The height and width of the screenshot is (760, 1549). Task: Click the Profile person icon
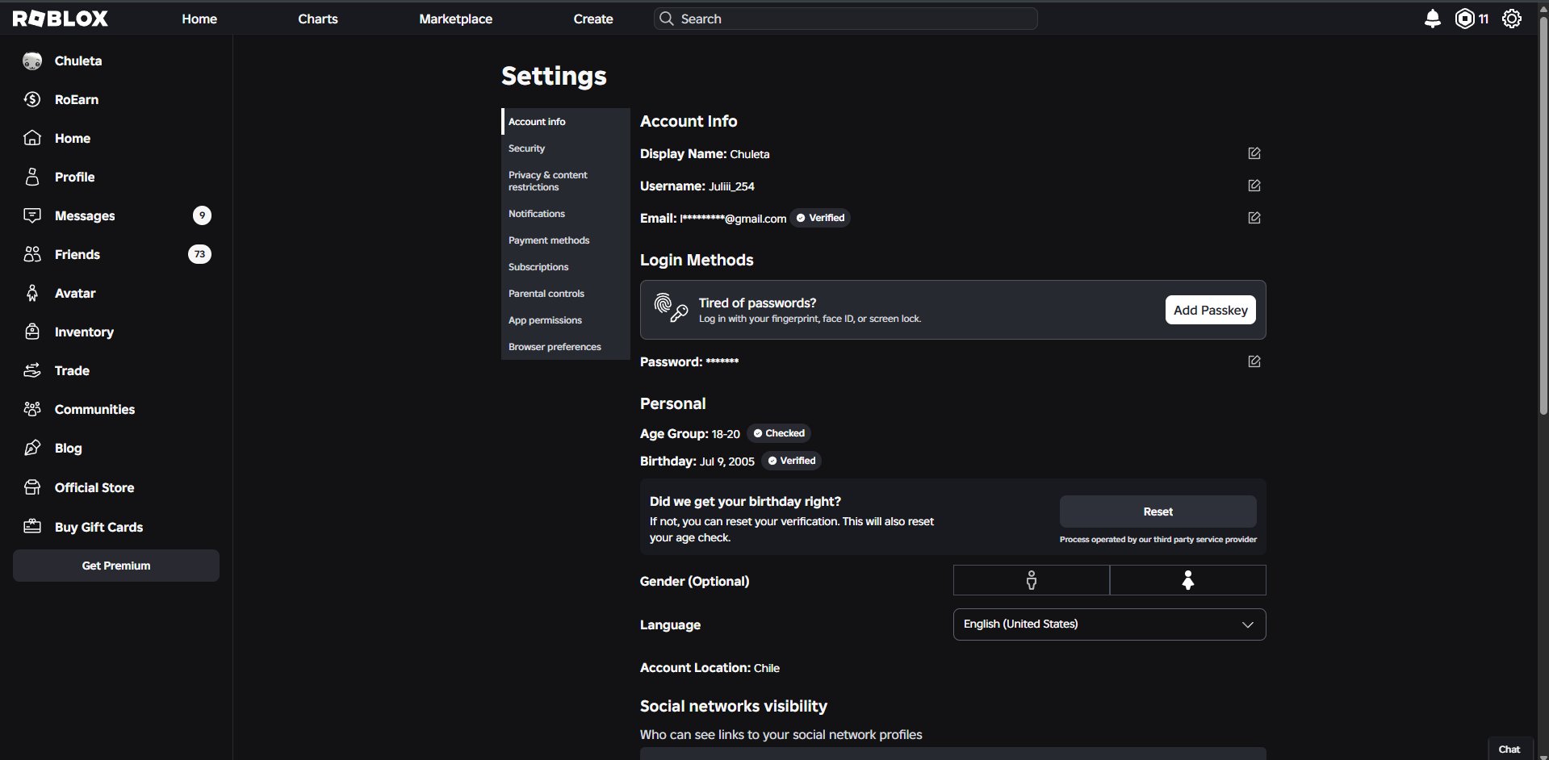tap(32, 177)
